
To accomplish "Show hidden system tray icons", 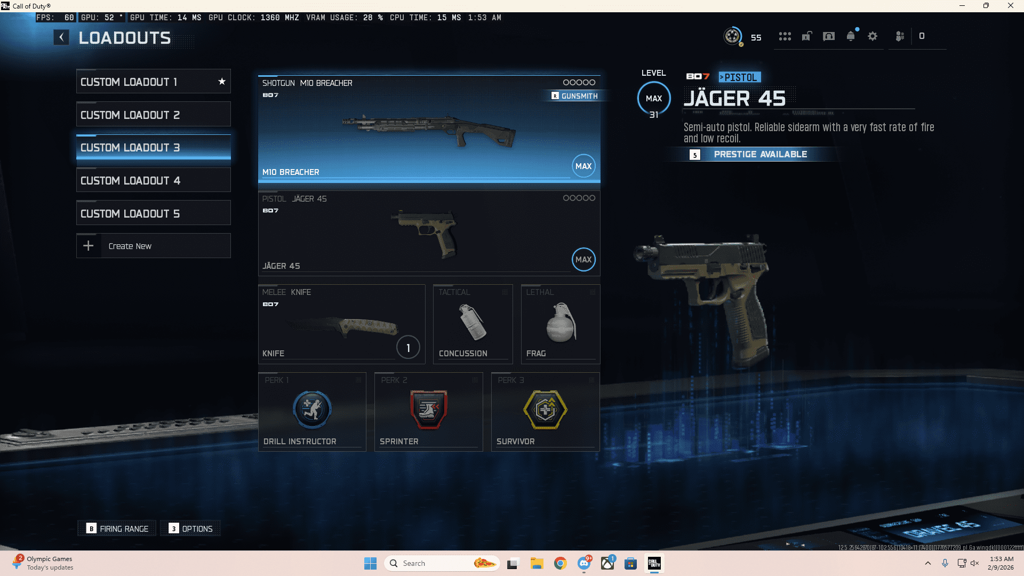I will click(x=928, y=563).
